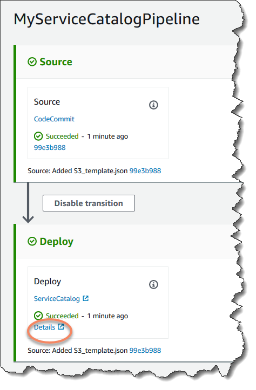Open the ServiceCatalog provider link
Viewport: 256px width, 390px height.
(x=57, y=298)
